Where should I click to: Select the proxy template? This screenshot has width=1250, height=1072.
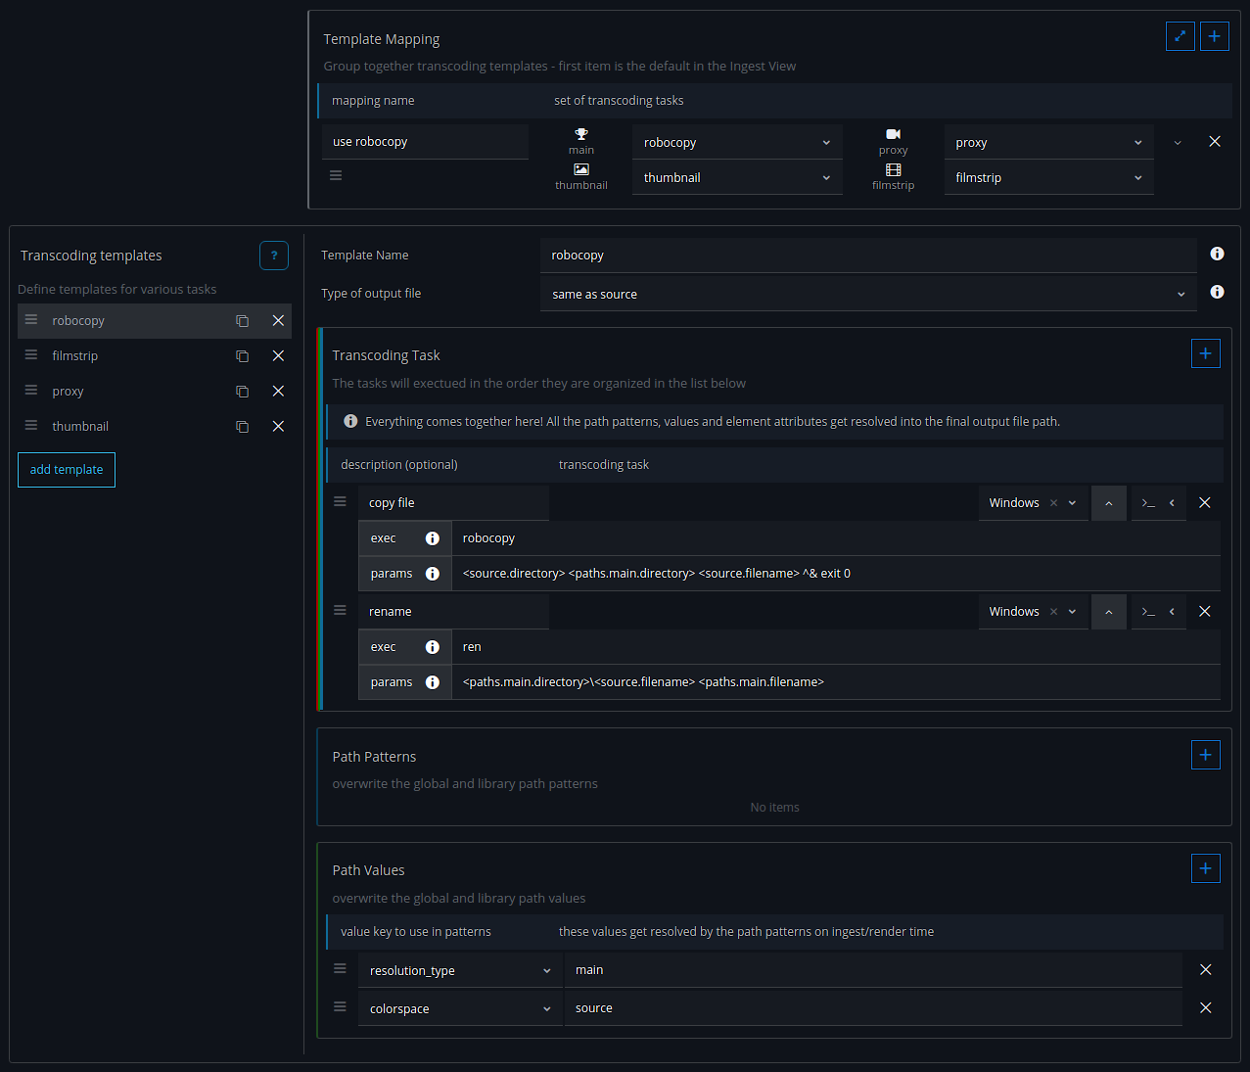pos(68,392)
